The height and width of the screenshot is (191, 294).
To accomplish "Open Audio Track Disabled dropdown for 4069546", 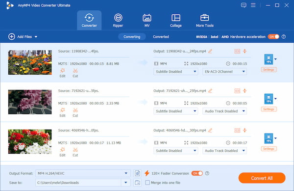I will click(x=224, y=151).
